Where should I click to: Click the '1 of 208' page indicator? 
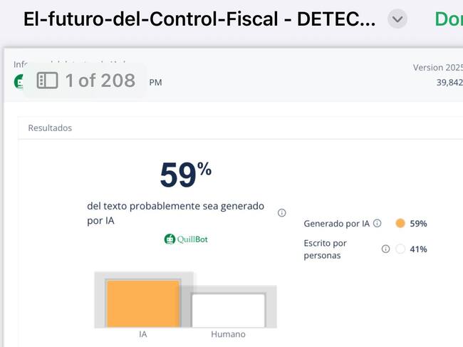(x=100, y=81)
